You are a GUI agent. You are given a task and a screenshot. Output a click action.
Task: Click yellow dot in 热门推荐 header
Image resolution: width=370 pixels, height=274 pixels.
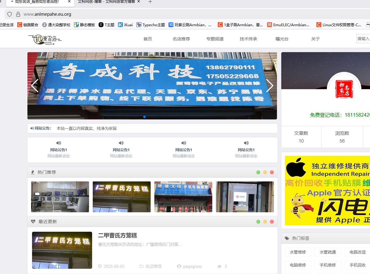265,172
